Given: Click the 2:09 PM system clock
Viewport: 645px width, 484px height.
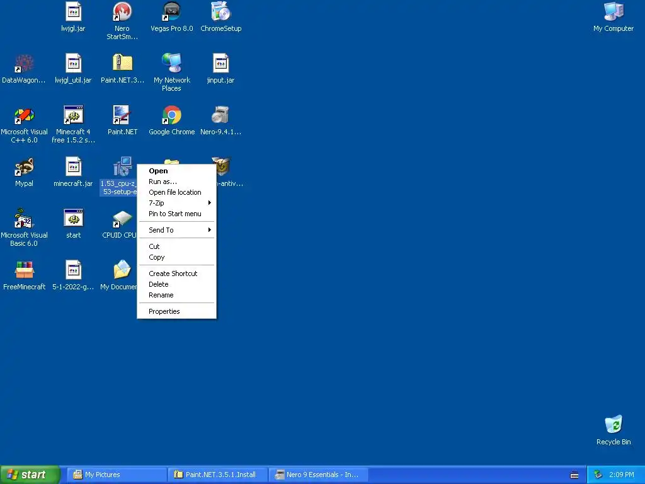Looking at the screenshot, I should (x=621, y=475).
